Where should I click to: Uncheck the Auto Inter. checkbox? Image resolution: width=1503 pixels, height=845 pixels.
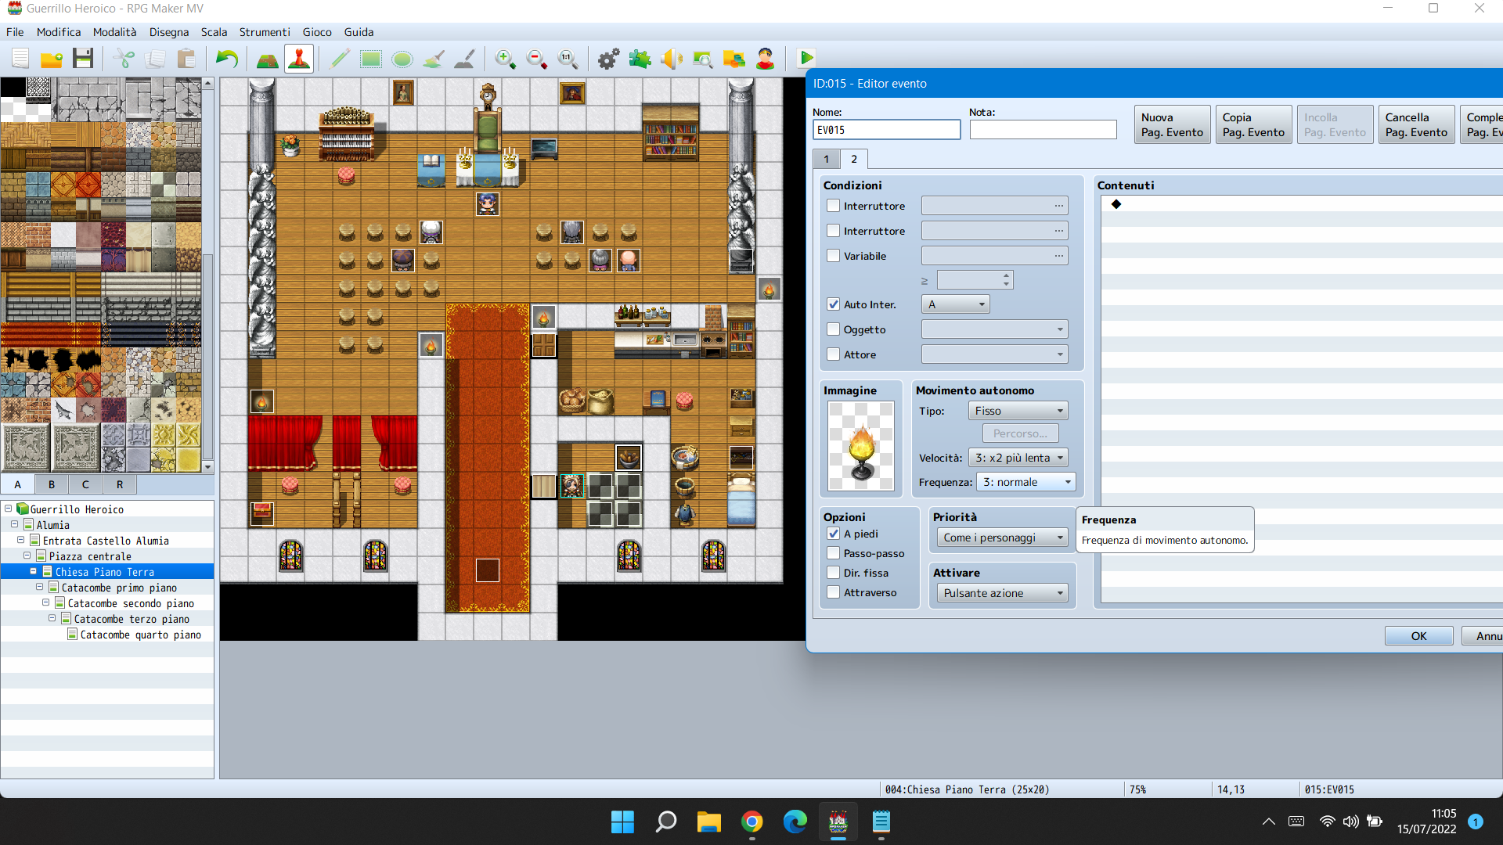[x=834, y=304]
